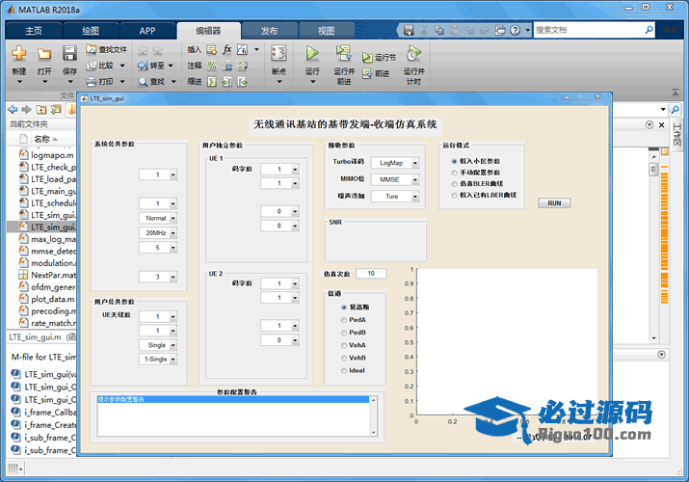Click the insert section icon

pyautogui.click(x=212, y=49)
